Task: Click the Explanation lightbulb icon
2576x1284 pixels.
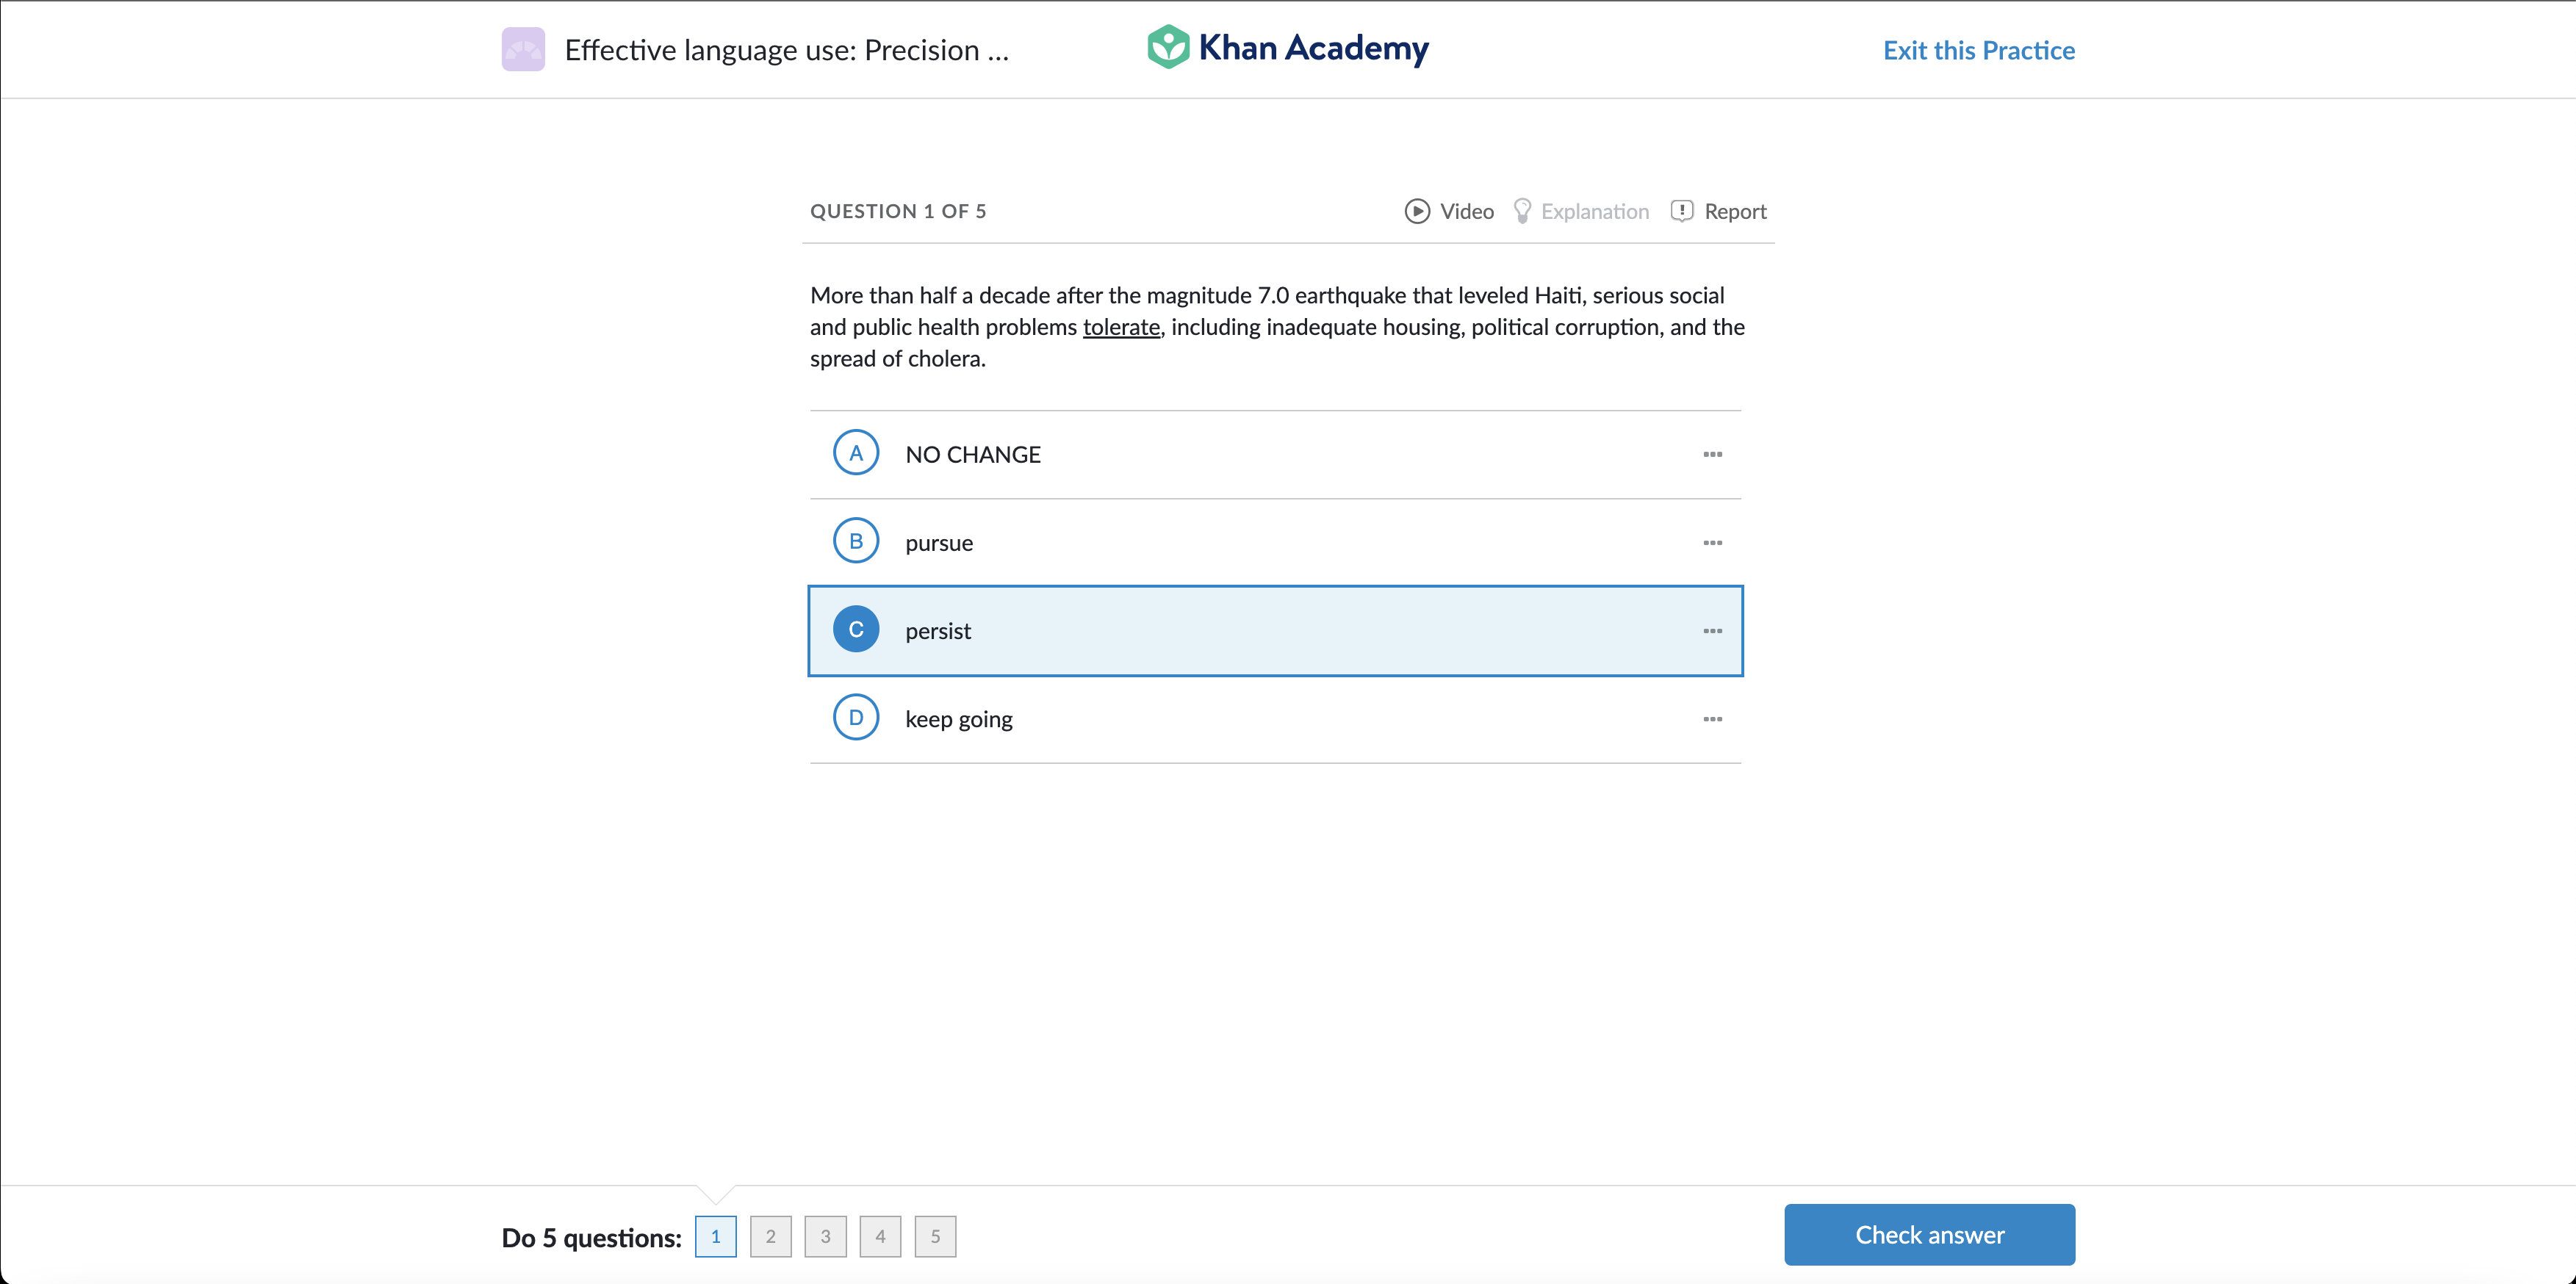Action: point(1522,211)
